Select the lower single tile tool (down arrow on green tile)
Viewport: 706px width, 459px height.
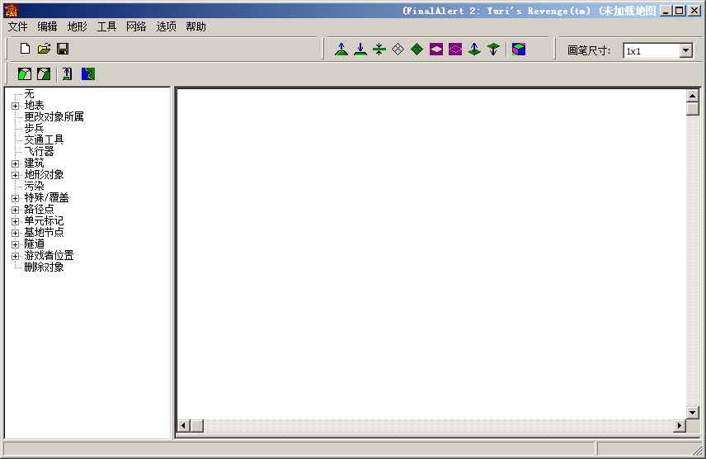pos(493,50)
